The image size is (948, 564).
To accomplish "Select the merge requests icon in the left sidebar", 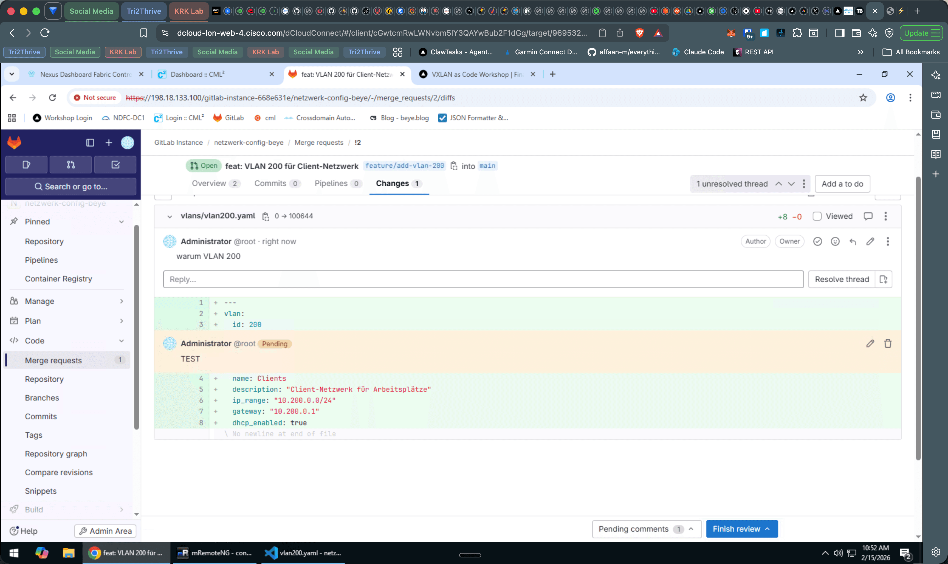I will (71, 165).
